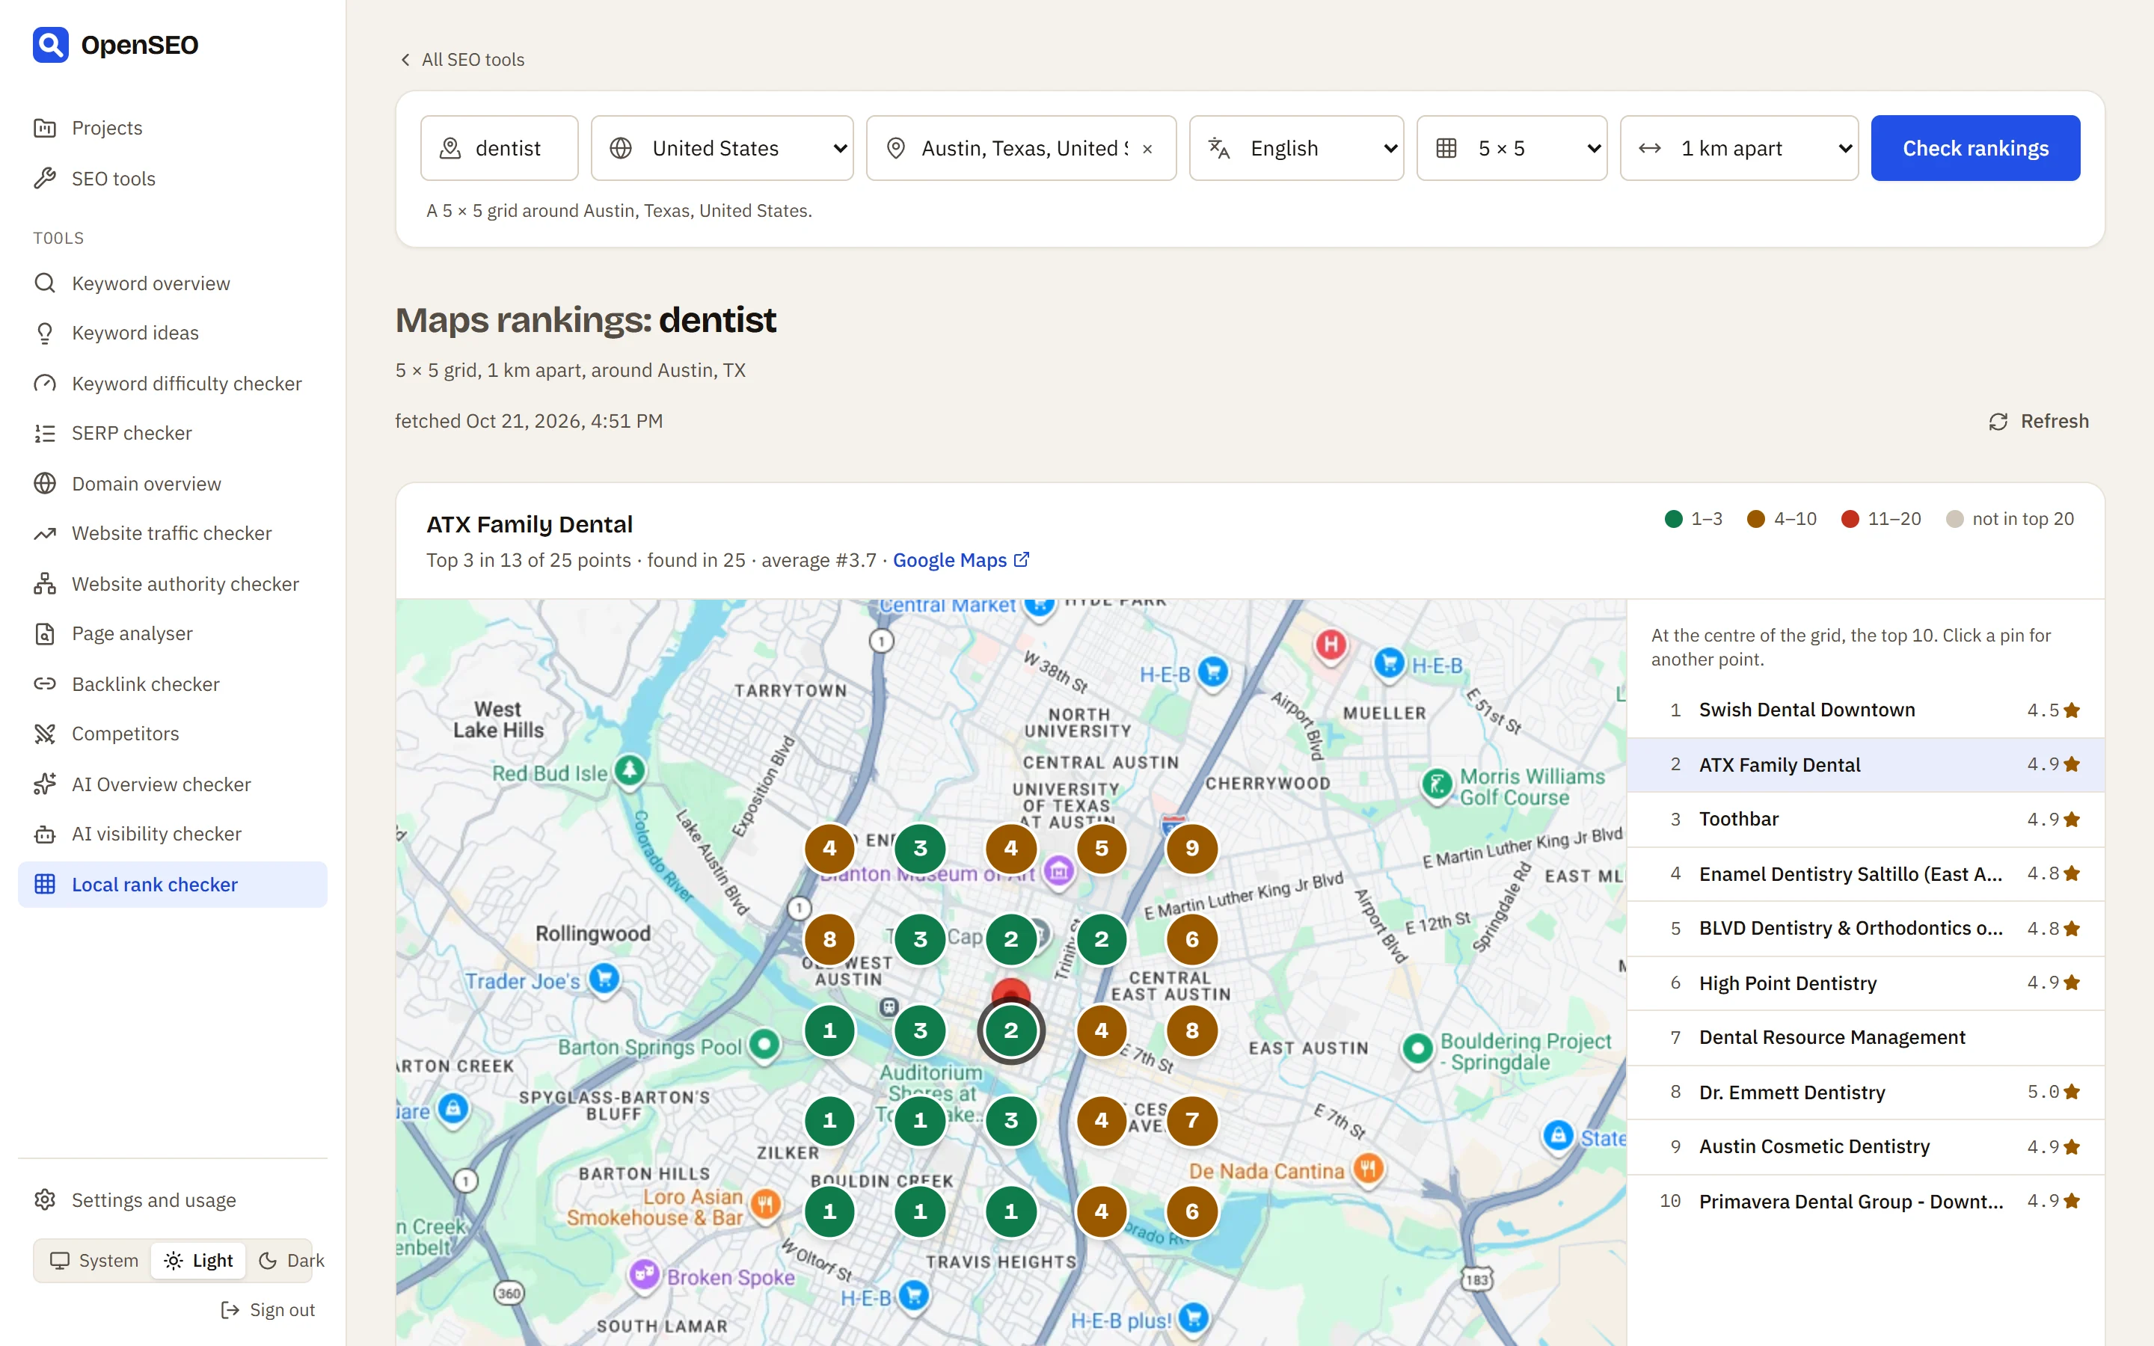The width and height of the screenshot is (2154, 1346).
Task: Click the Backlink checker link icon
Action: (x=45, y=683)
